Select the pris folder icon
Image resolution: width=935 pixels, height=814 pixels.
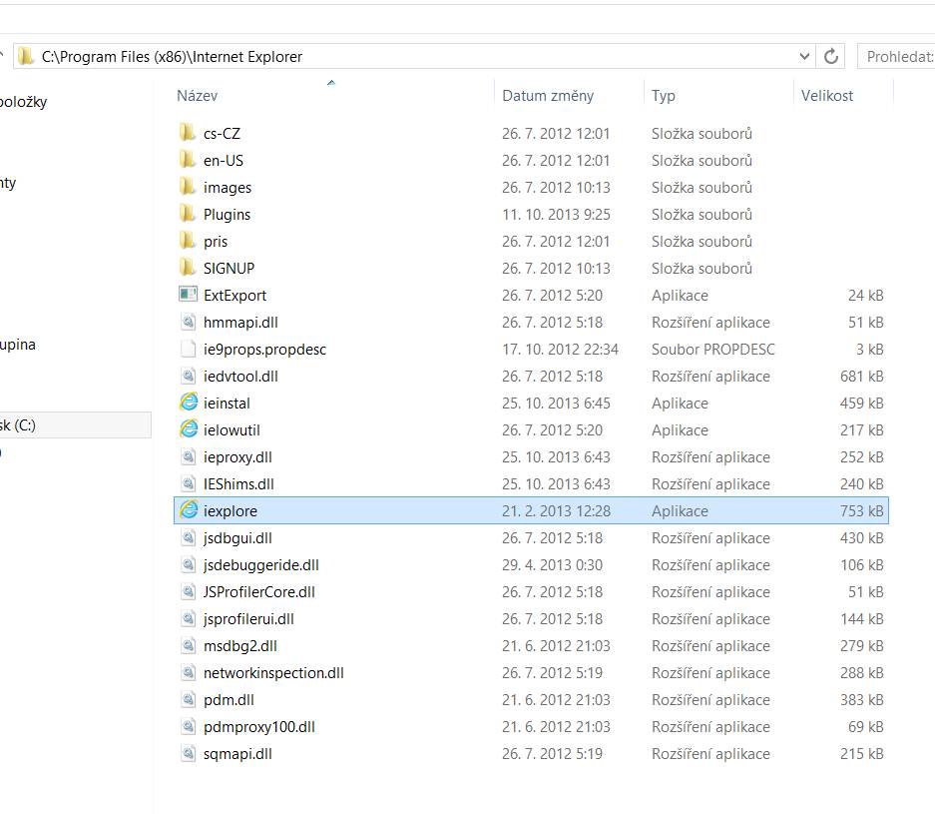pyautogui.click(x=188, y=241)
